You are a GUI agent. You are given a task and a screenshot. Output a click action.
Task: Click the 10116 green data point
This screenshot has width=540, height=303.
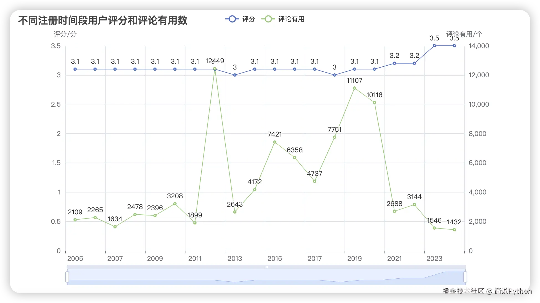tap(375, 102)
